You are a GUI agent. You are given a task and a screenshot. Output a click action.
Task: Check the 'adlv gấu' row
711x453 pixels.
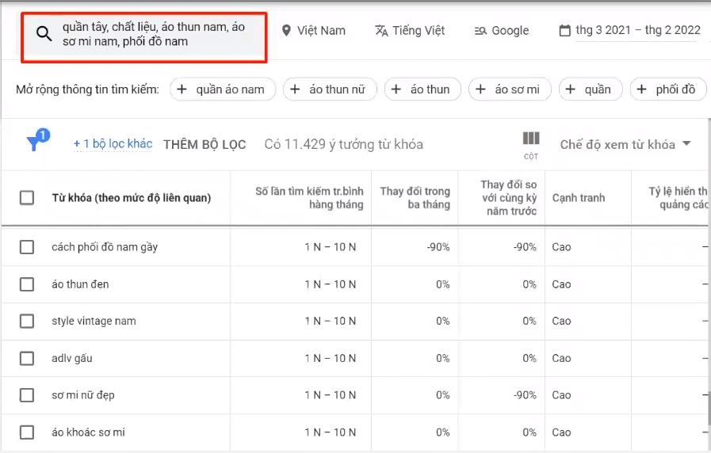[x=27, y=358]
